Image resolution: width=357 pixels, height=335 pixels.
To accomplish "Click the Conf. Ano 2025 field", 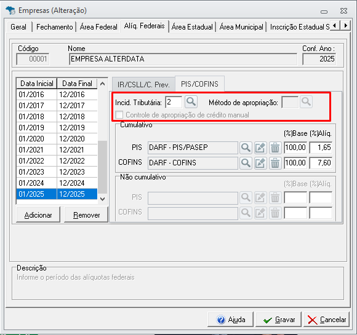I will [x=319, y=59].
